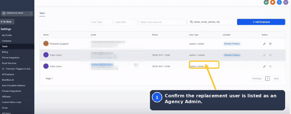Open the VC profile avatar menu

point(286,2)
